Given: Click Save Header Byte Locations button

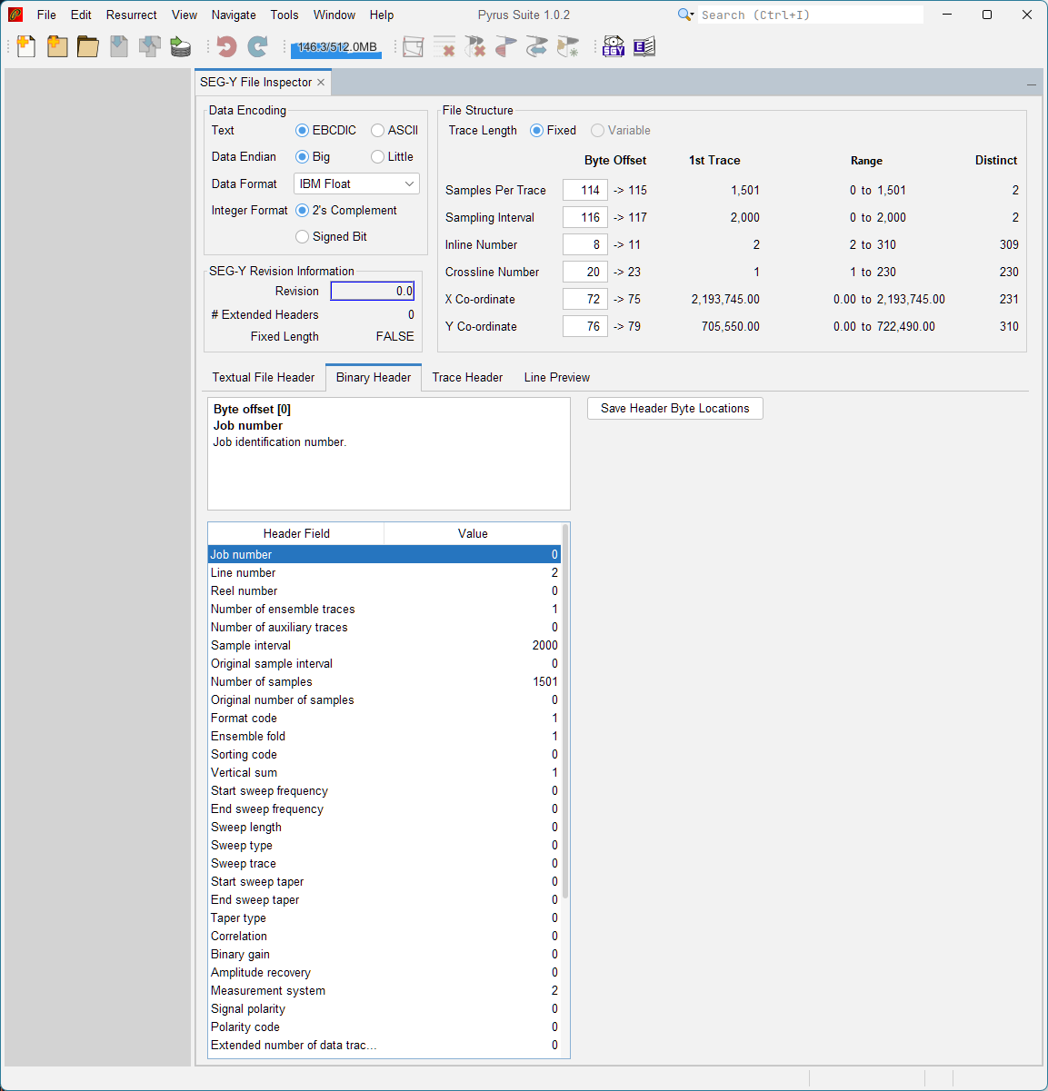Looking at the screenshot, I should [x=675, y=409].
